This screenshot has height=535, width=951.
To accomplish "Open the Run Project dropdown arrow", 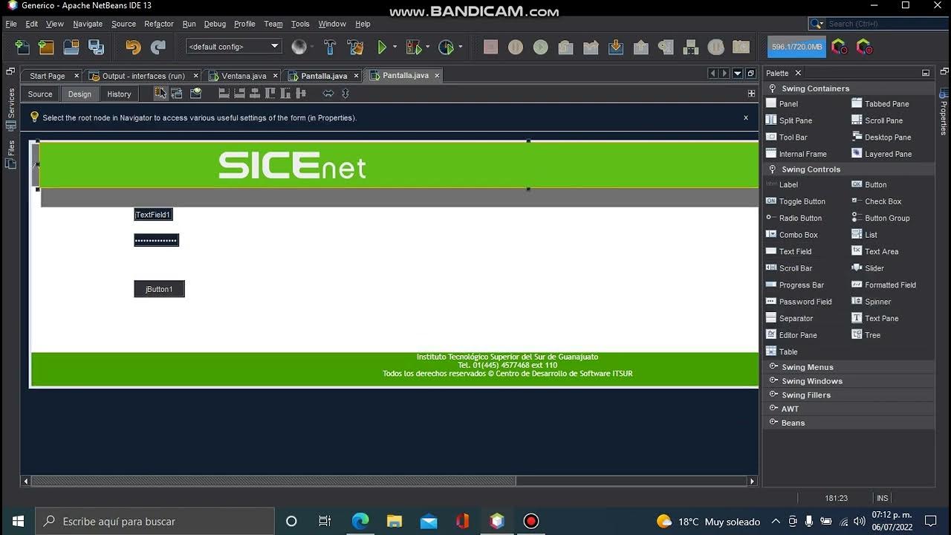I will [x=395, y=48].
